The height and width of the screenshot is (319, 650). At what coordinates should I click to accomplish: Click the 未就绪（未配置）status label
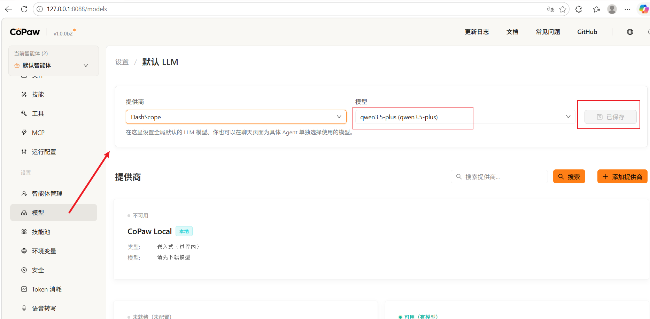(x=152, y=316)
